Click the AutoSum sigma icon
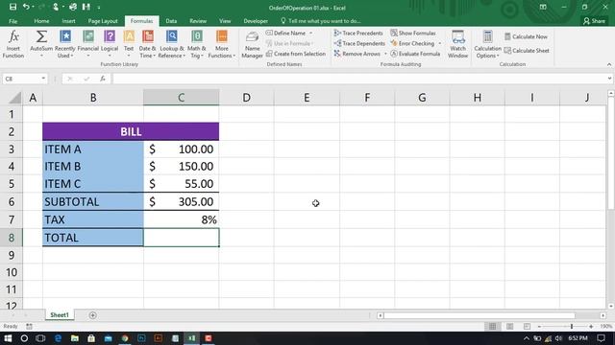 [41, 37]
